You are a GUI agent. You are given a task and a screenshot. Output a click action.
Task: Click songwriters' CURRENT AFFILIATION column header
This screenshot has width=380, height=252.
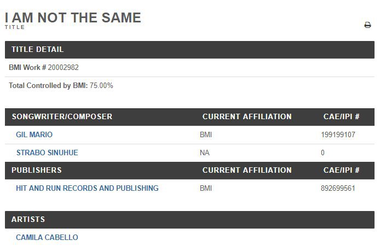click(247, 116)
